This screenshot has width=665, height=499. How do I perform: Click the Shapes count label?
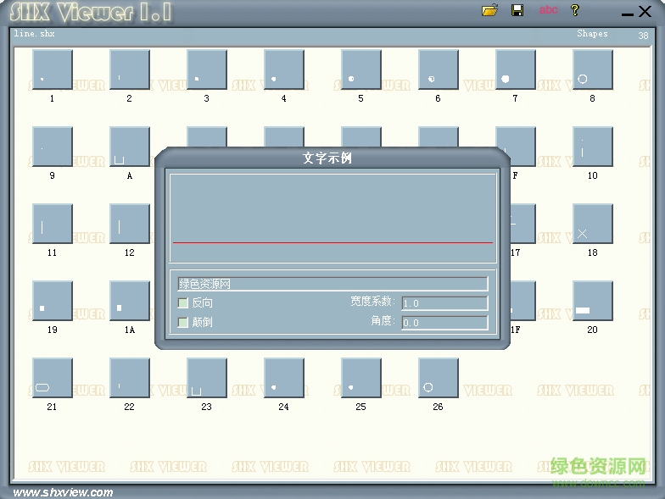592,34
